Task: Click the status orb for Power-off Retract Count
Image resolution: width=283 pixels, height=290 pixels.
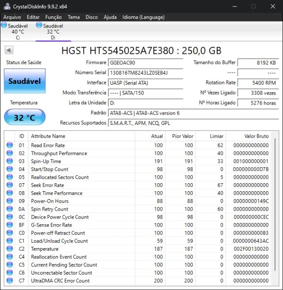Action: tap(10, 233)
